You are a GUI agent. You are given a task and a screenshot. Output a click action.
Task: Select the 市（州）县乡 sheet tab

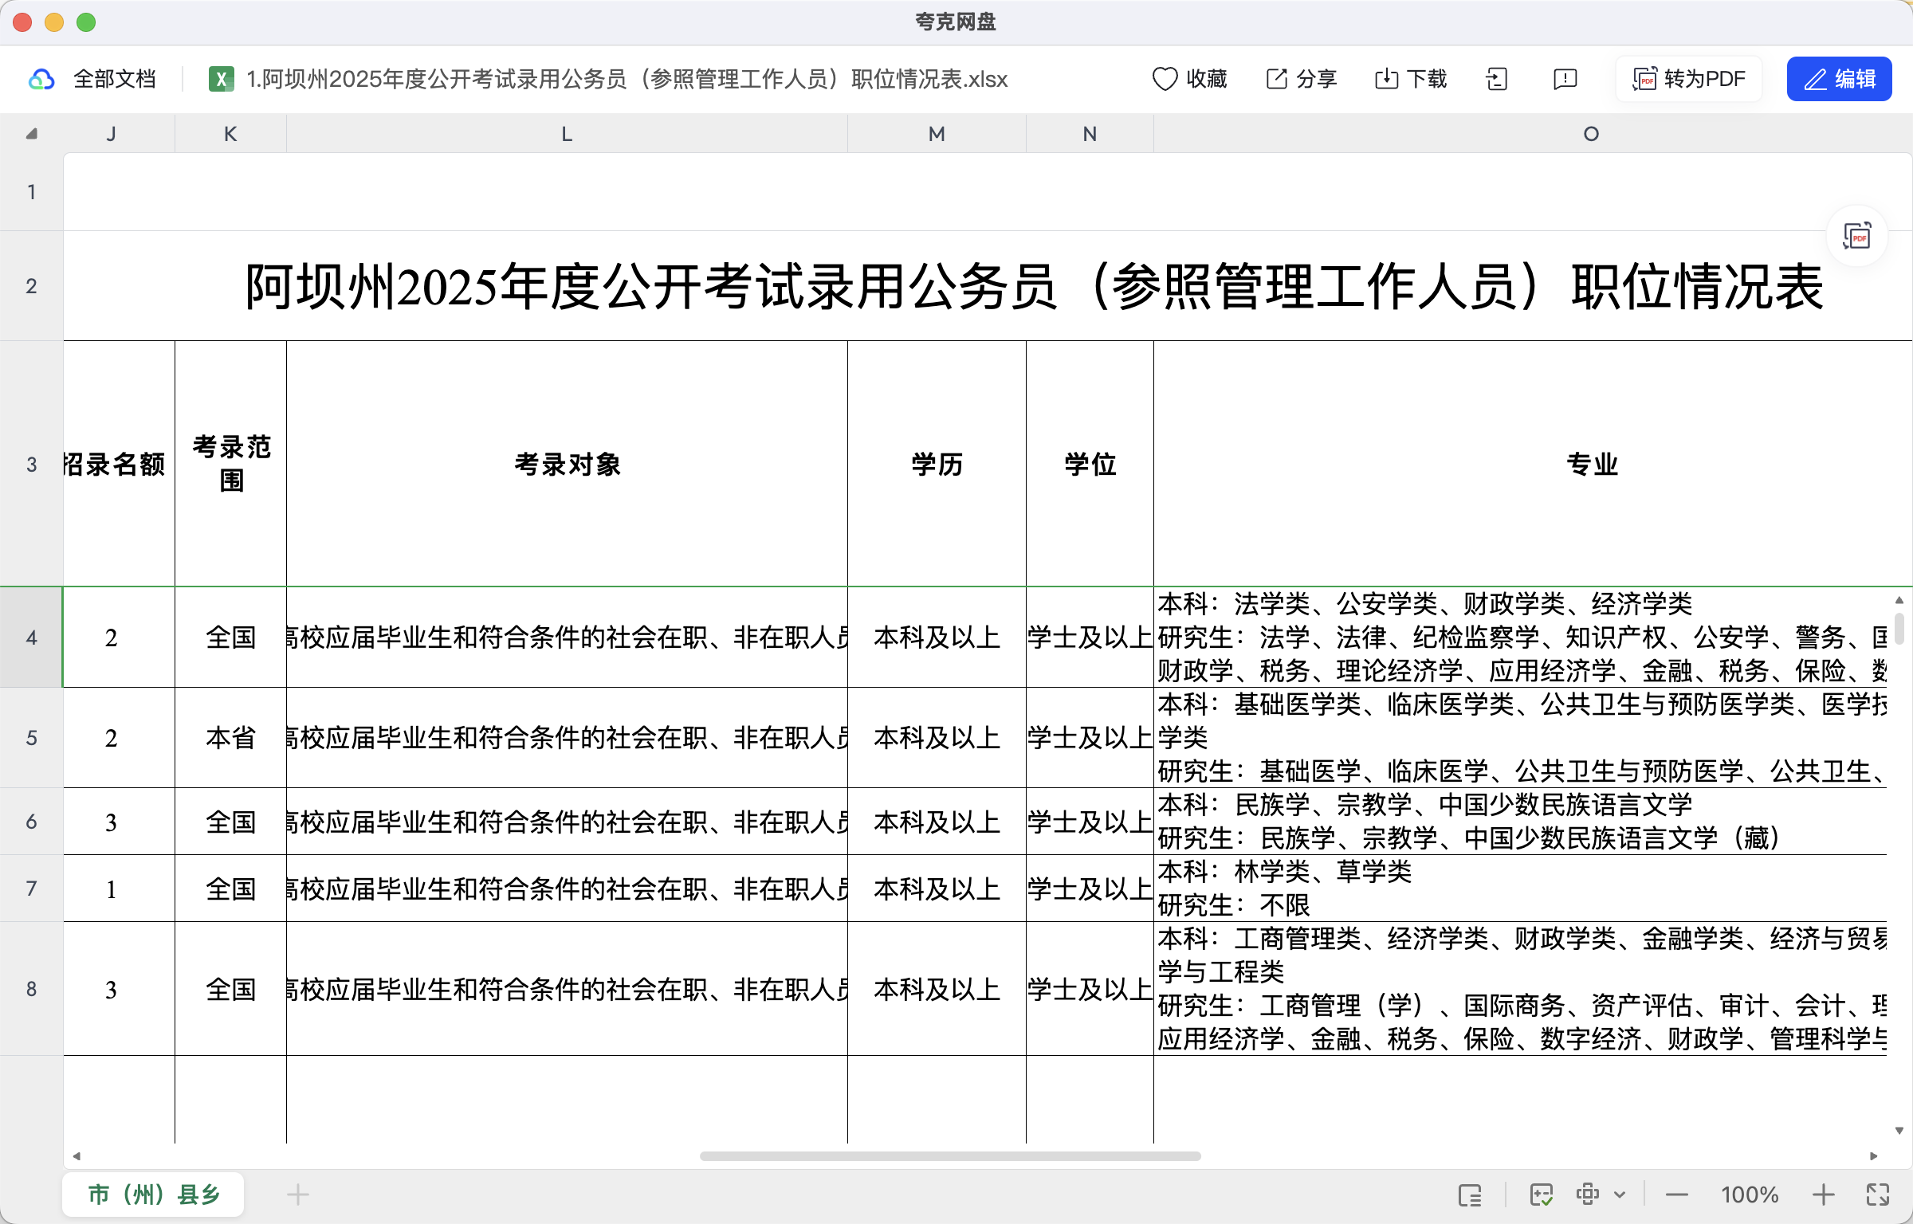tap(152, 1195)
